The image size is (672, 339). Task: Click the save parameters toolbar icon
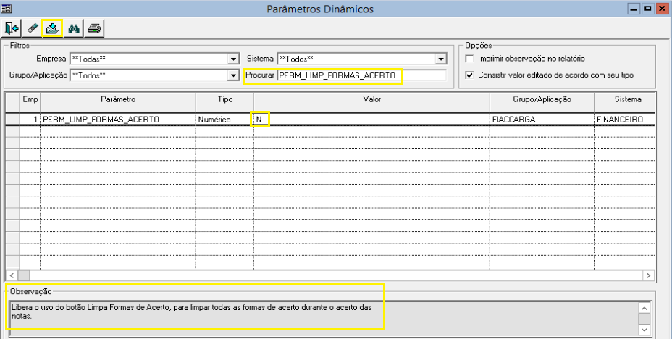[53, 29]
